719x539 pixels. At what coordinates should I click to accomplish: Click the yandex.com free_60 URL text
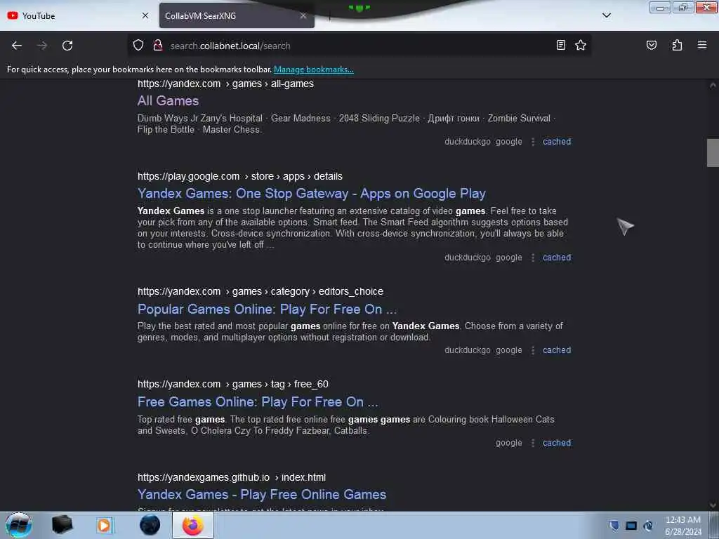pyautogui.click(x=233, y=384)
